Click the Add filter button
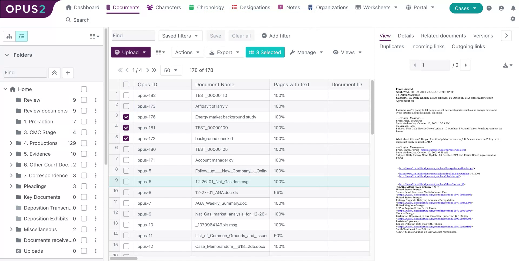The height and width of the screenshot is (261, 519). [x=276, y=36]
